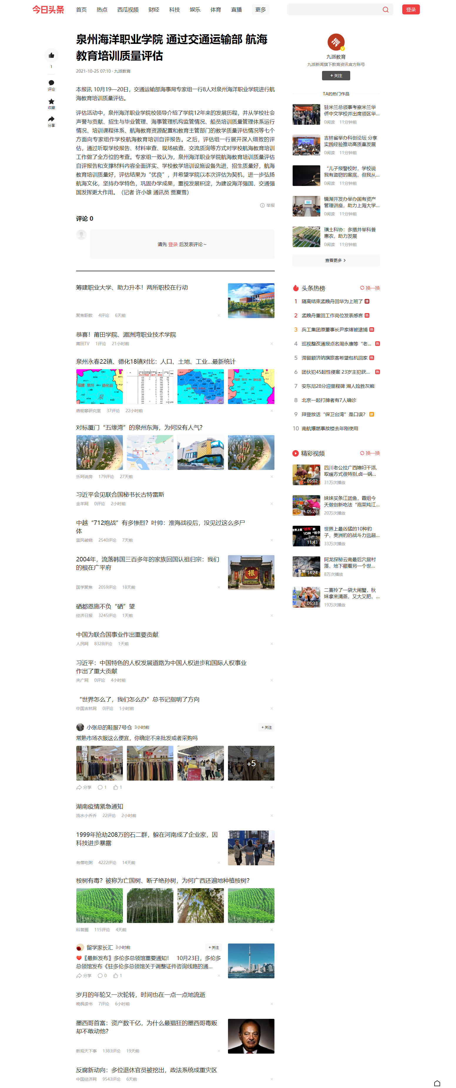This screenshot has width=456, height=1088.
Task: Click the magnifier search icon
Action: click(x=385, y=10)
